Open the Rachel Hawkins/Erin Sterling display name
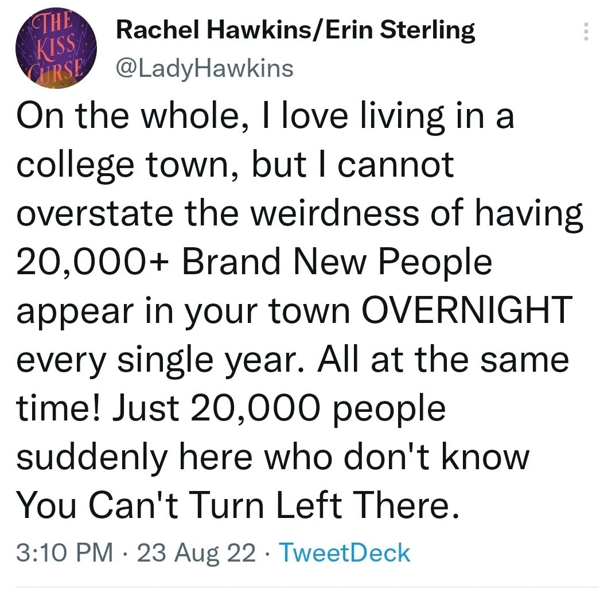Viewport: 600px width, 600px height. tap(295, 30)
